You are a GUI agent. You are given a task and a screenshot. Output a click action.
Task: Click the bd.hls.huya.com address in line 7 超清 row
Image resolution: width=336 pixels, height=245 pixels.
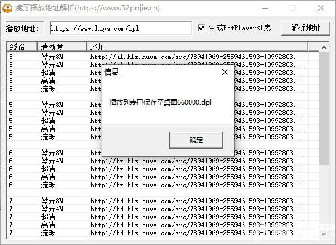(x=197, y=217)
